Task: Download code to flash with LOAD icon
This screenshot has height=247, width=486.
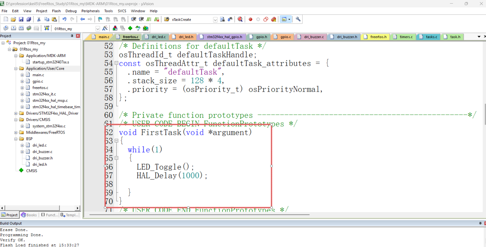Action: (47, 28)
